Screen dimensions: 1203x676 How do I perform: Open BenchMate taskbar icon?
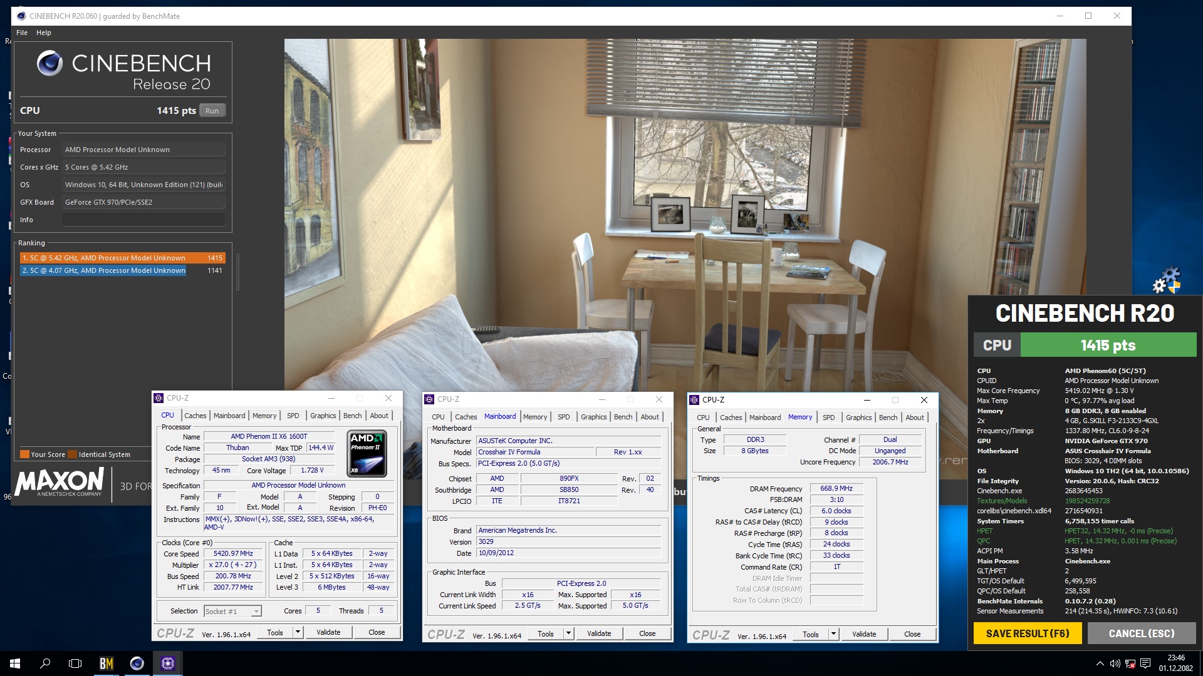107,663
